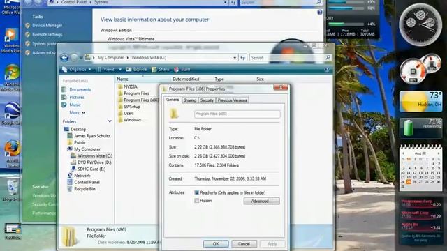Image resolution: width=447 pixels, height=251 pixels.
Task: Collapse the Folders pane
Action: tap(110, 121)
